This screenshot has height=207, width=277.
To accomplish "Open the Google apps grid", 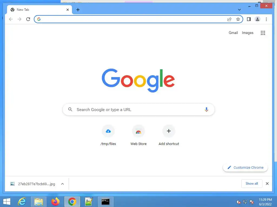I will pos(263,33).
